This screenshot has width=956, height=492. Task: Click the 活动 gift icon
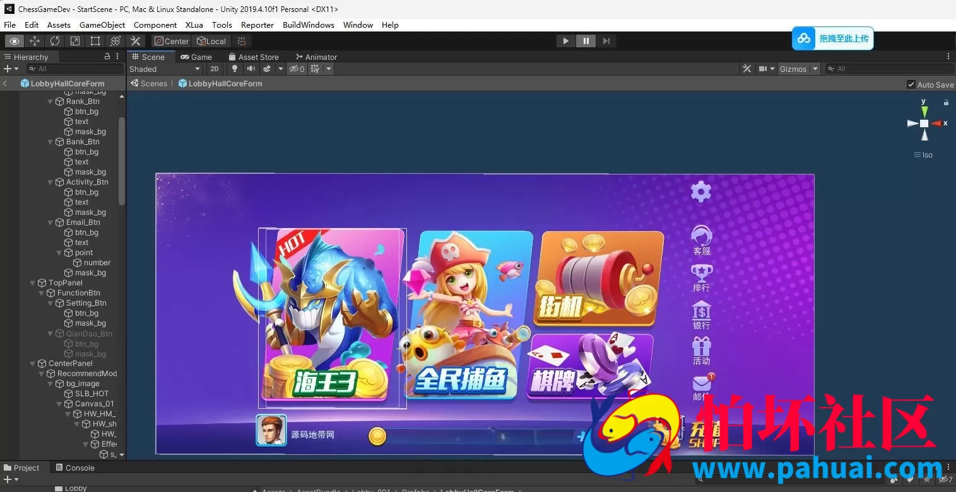(x=701, y=346)
